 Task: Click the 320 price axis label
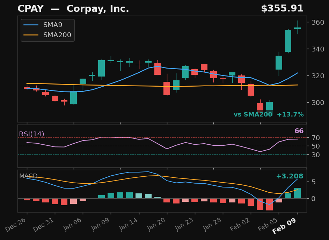click(318, 76)
